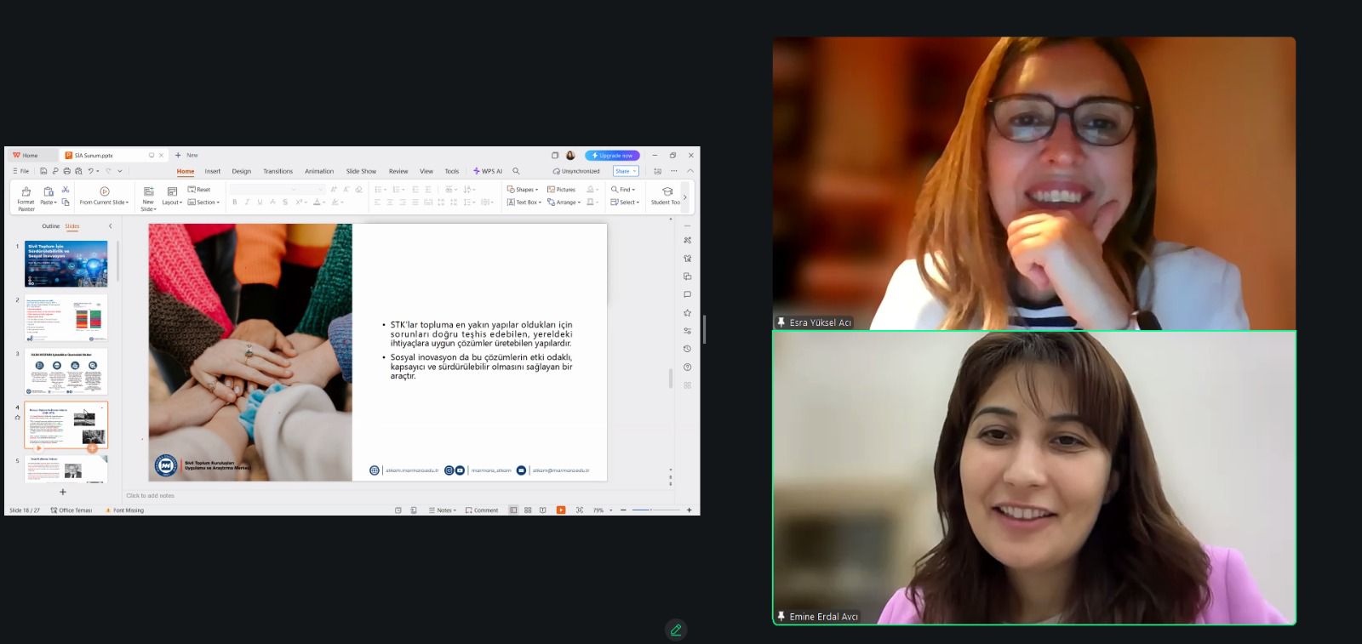Switch to the Outline pane tab

pos(51,226)
